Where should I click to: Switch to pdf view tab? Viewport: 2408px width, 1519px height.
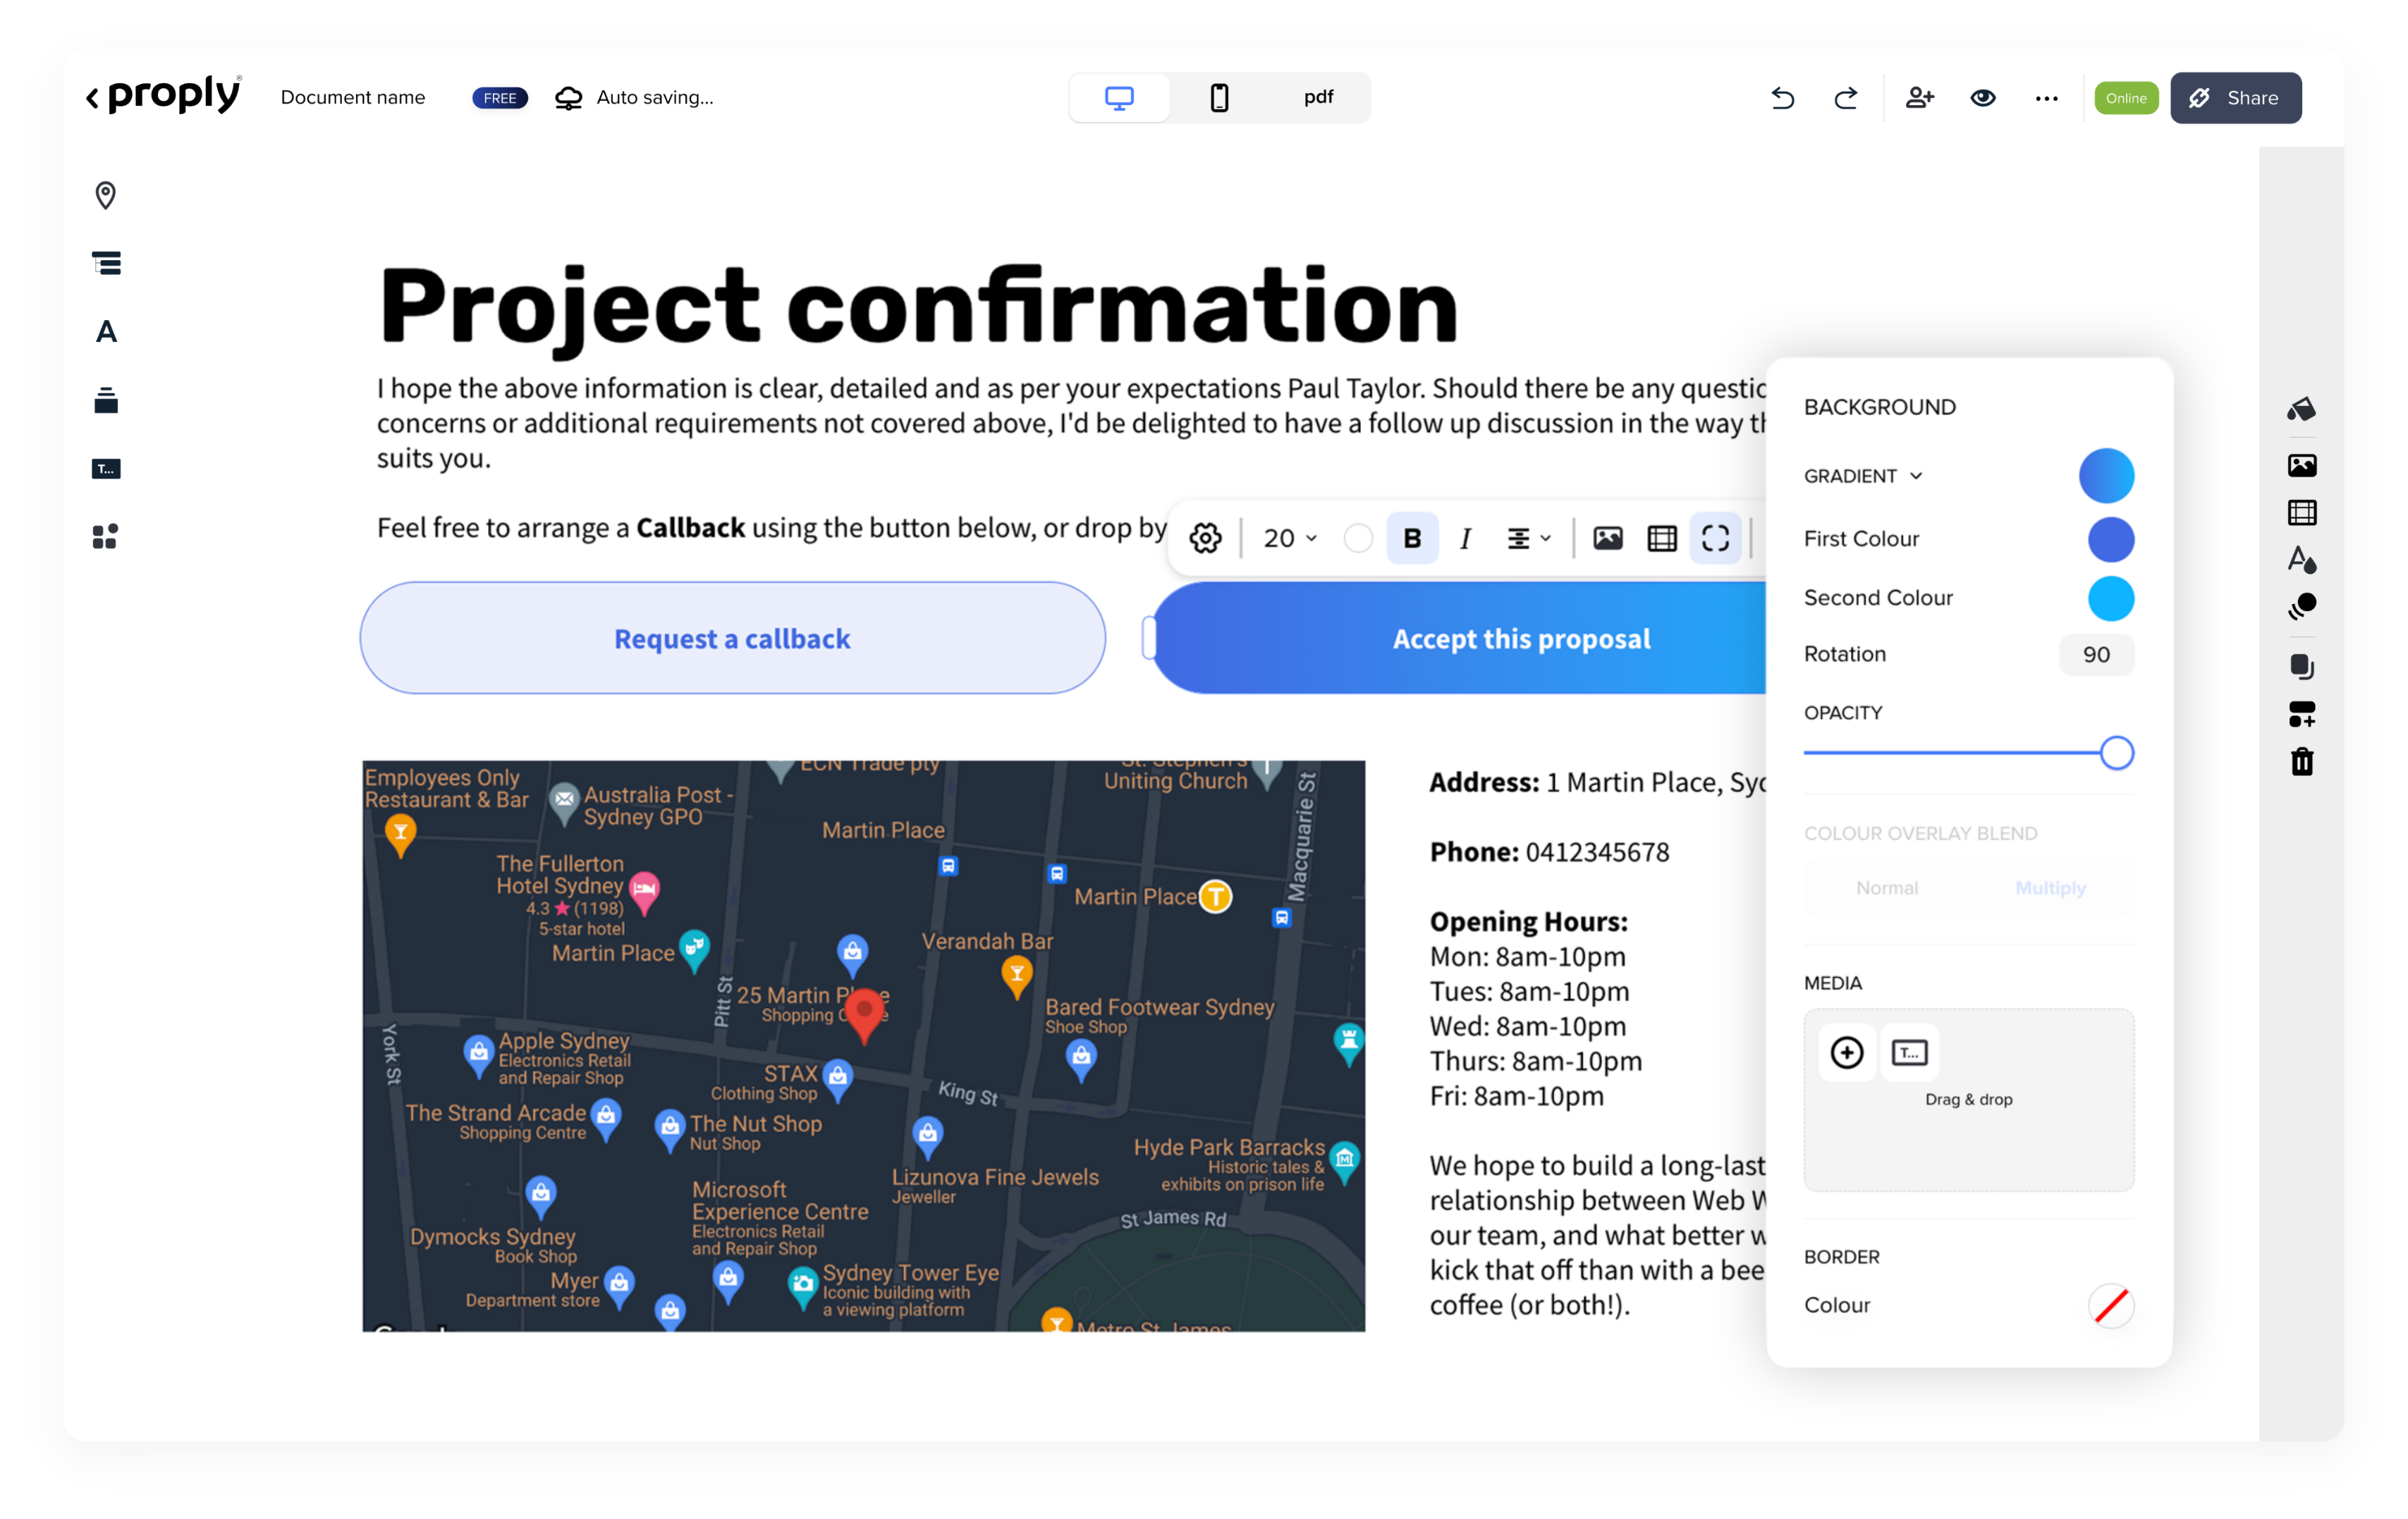[x=1318, y=98]
